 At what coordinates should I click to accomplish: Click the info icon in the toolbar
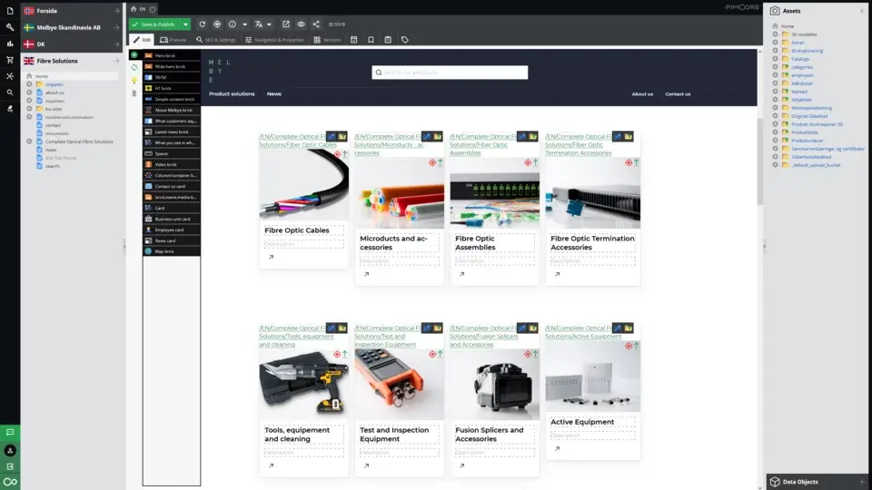233,24
